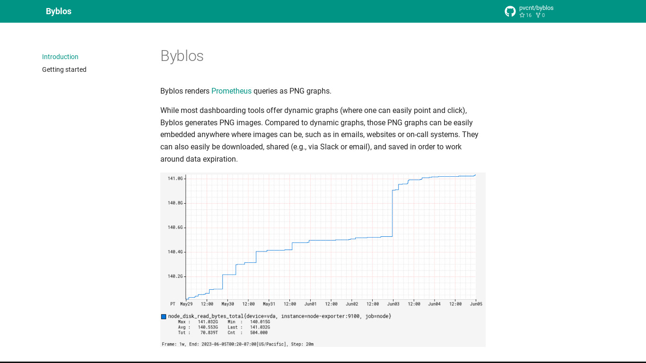
Task: Click the Byblos page heading
Action: click(182, 56)
